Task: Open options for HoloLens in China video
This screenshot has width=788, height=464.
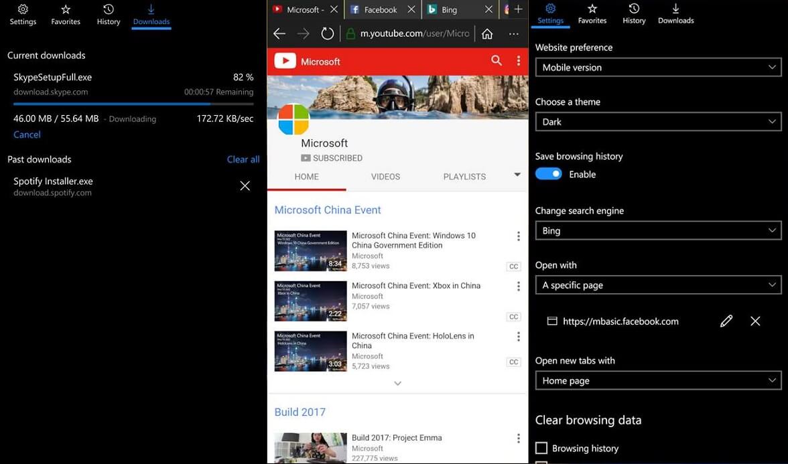Action: (x=519, y=336)
